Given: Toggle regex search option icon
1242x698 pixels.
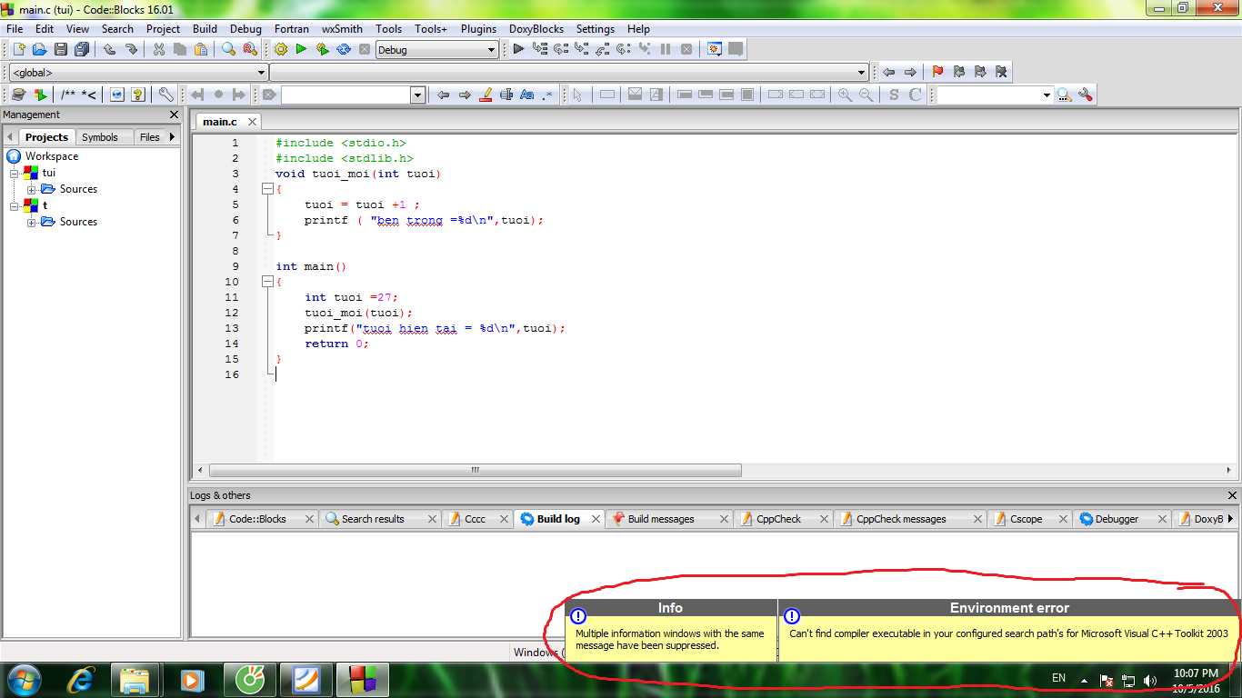Looking at the screenshot, I should 547,95.
